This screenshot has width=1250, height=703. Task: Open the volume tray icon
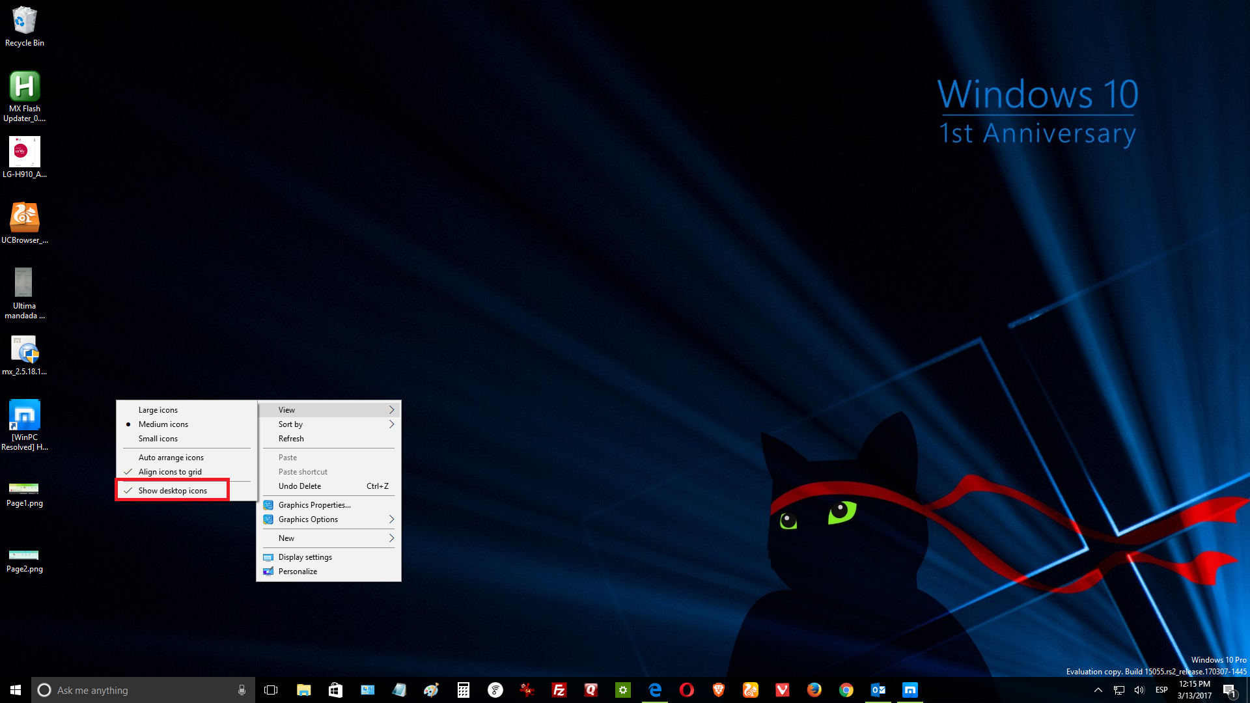[1139, 690]
